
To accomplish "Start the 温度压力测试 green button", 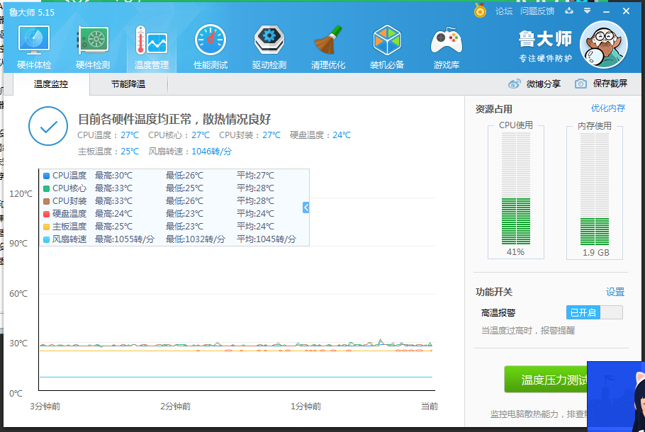I will pyautogui.click(x=546, y=380).
